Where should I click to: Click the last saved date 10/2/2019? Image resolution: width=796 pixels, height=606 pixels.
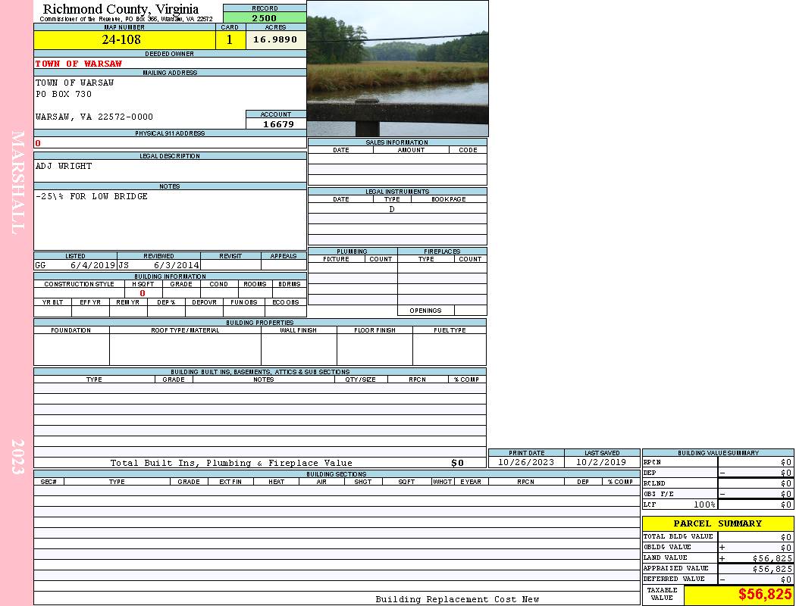pyautogui.click(x=602, y=462)
